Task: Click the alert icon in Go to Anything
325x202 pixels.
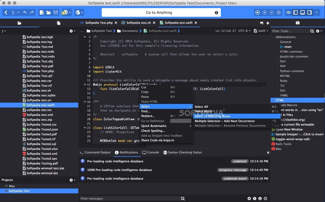Action: tap(216, 12)
